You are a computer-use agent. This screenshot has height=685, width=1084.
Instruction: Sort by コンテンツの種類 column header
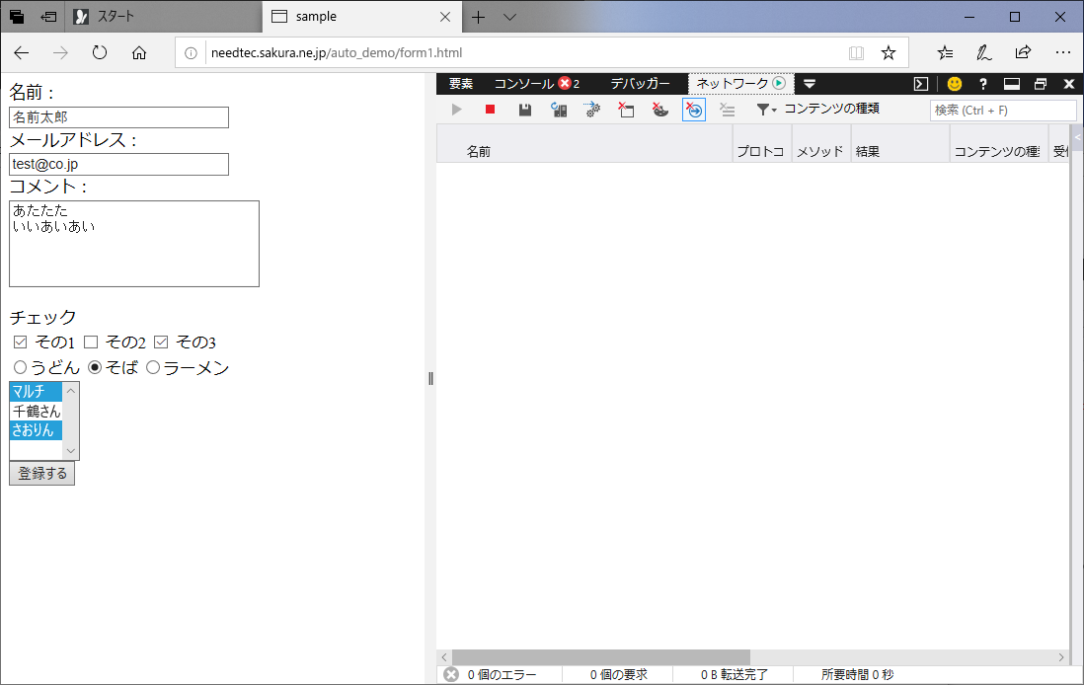click(999, 144)
